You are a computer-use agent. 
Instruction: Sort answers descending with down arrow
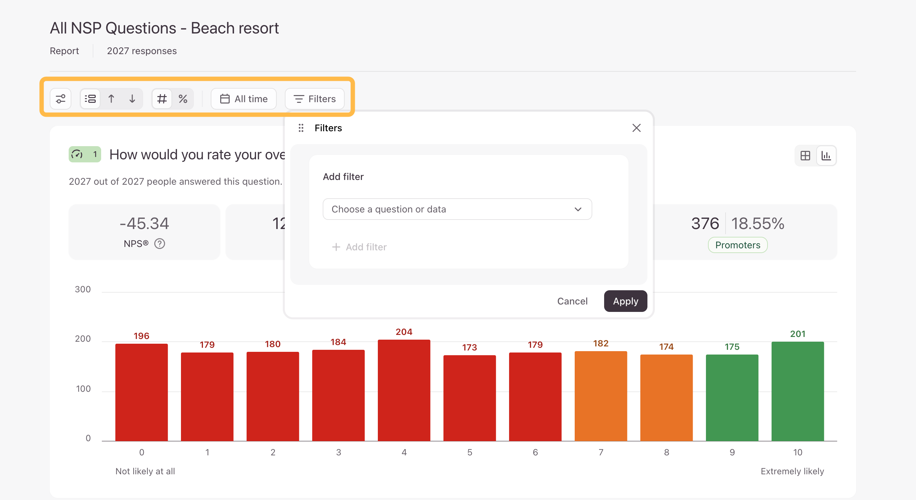132,98
